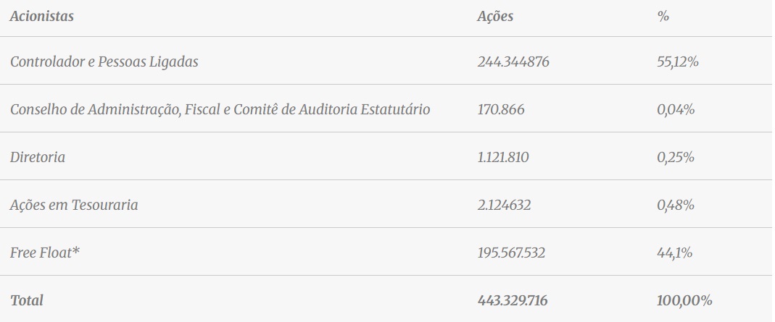Click the 244.344876 shares value
775x322 pixels.
tap(513, 62)
